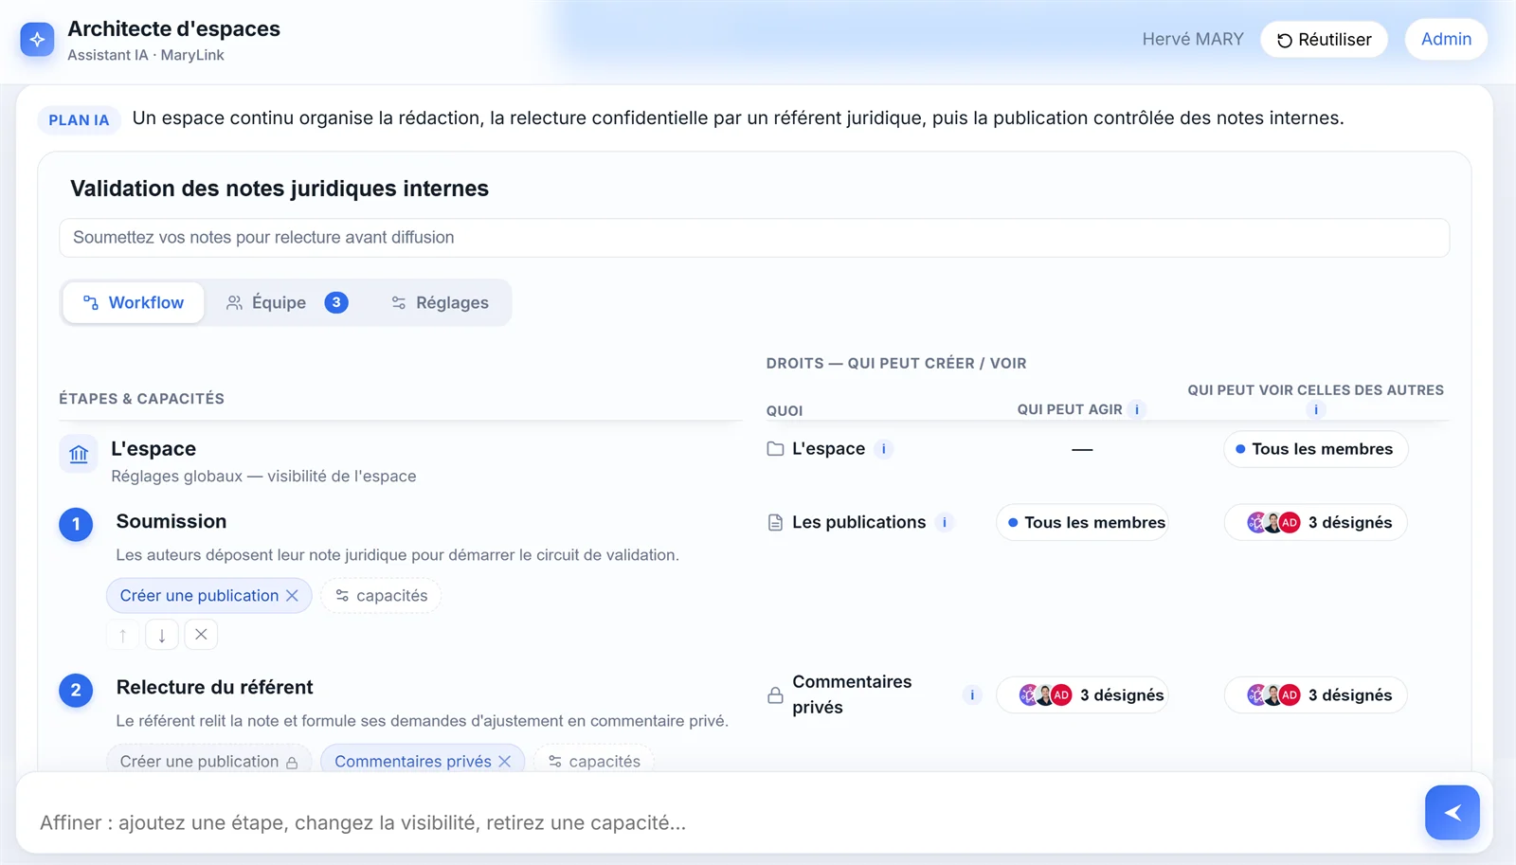Edit the space description input field
The height and width of the screenshot is (865, 1516).
point(754,238)
